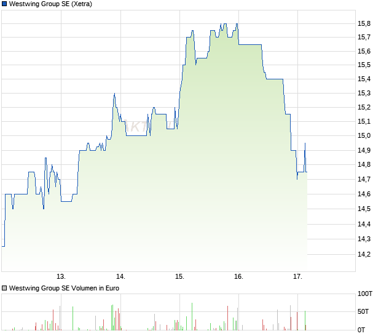Viewport: 381px width, 336px height.
Task: Click the 14,5 price axis label
Action: tap(364, 209)
